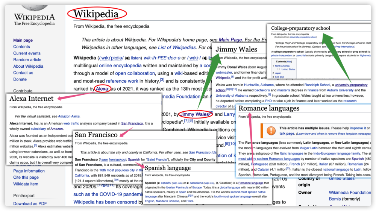Open the 'online encyclopedia' link
Viewport: 376px width, 211px height.
tap(120, 66)
